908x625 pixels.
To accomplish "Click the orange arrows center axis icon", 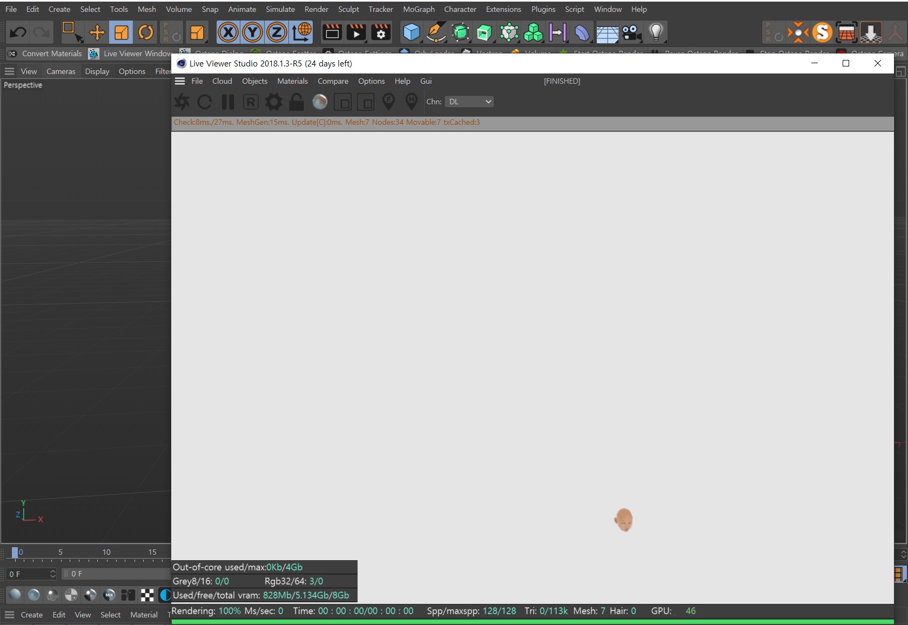I will (798, 32).
